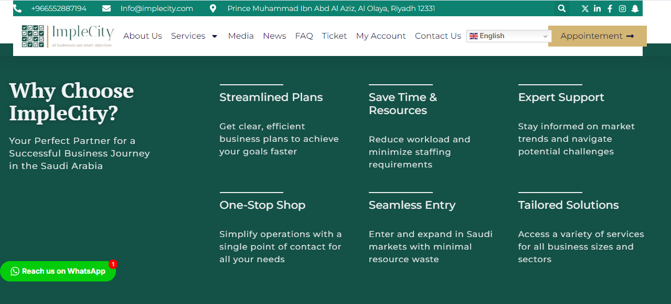
Task: Click Reach us on WhatsApp button
Action: pyautogui.click(x=58, y=271)
